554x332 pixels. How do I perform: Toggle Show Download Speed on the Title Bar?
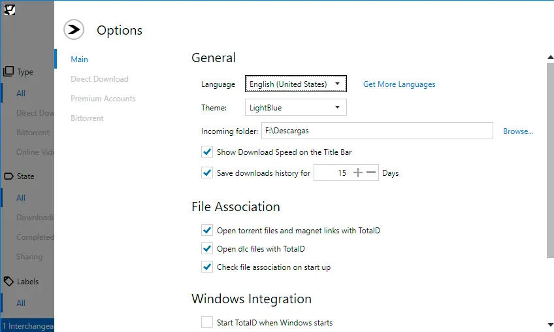click(207, 152)
